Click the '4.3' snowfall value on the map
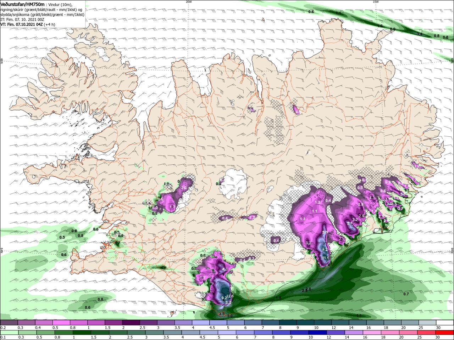 coord(224,269)
